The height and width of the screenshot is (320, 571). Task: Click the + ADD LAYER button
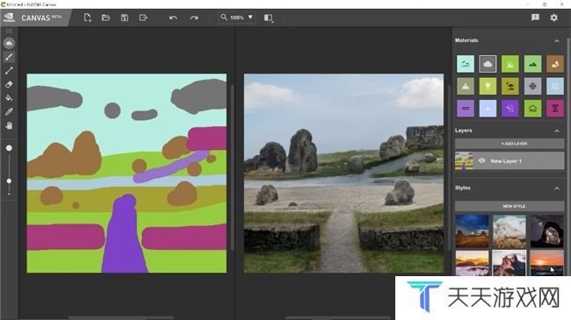click(x=510, y=144)
